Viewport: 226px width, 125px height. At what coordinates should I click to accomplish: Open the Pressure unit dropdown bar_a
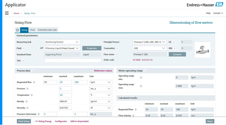point(101,89)
